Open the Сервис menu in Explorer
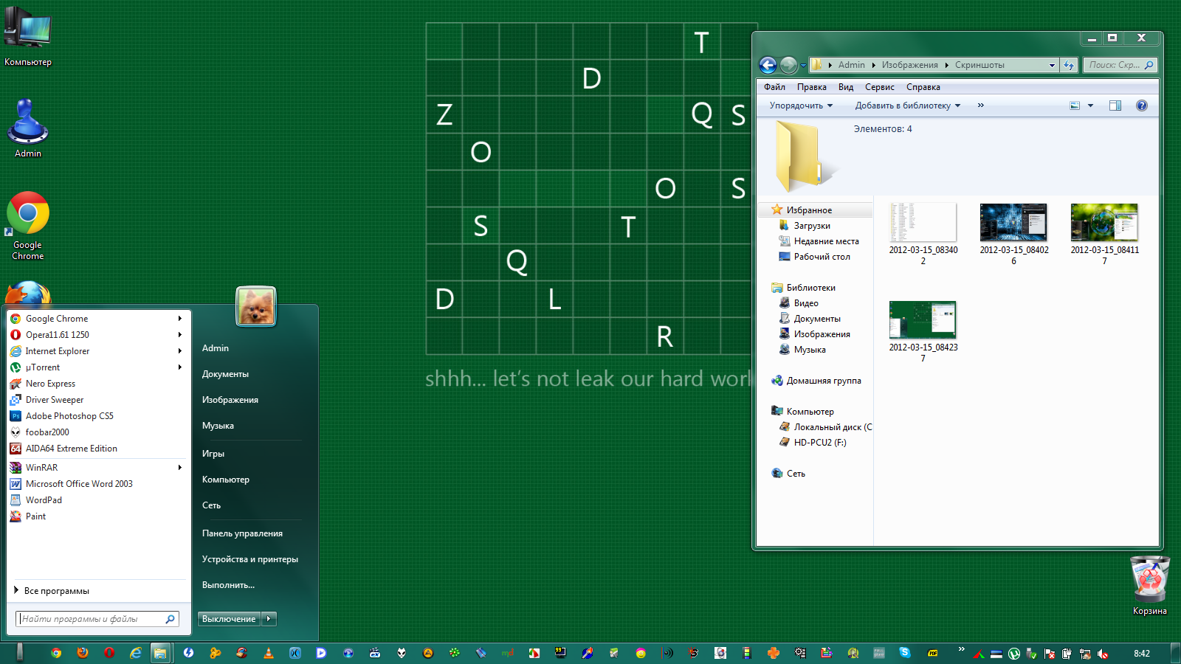 pyautogui.click(x=879, y=87)
